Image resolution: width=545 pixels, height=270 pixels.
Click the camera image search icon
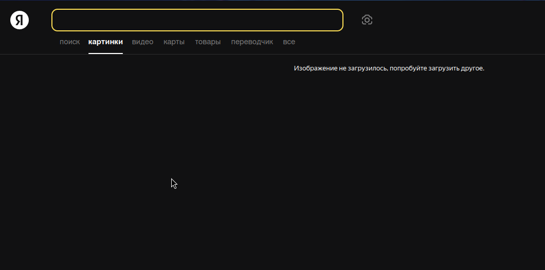coord(367,20)
